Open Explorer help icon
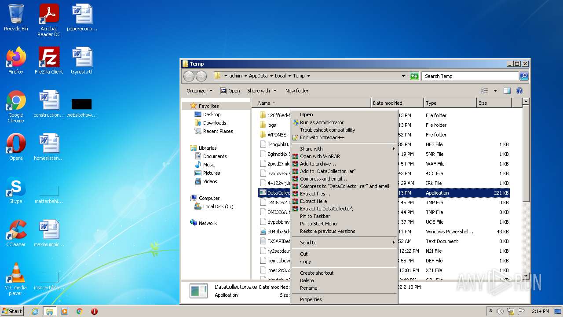 tap(519, 91)
